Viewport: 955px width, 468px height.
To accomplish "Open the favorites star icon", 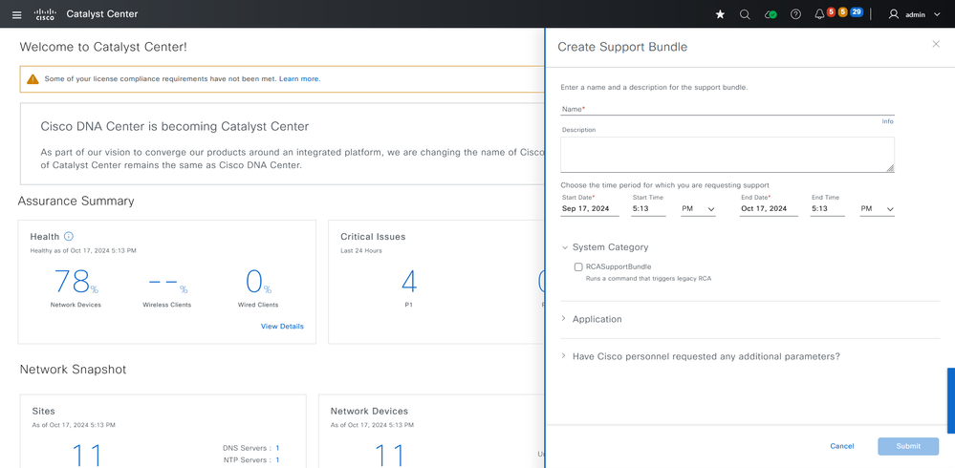I will pyautogui.click(x=720, y=14).
